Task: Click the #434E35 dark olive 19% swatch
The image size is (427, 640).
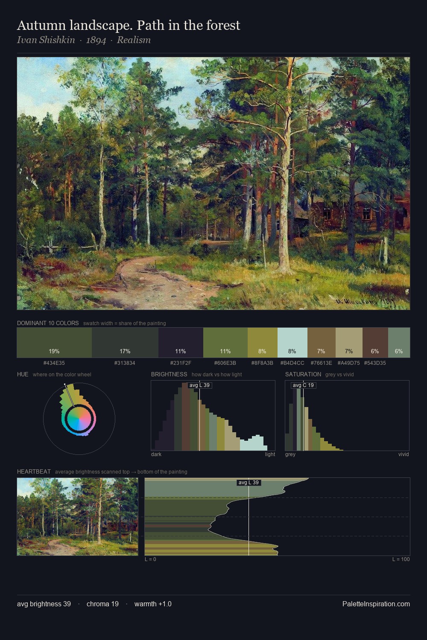Action: click(x=54, y=343)
